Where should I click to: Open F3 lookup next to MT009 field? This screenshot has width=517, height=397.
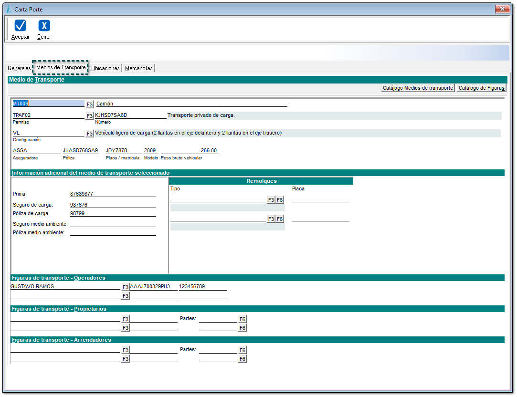[89, 104]
